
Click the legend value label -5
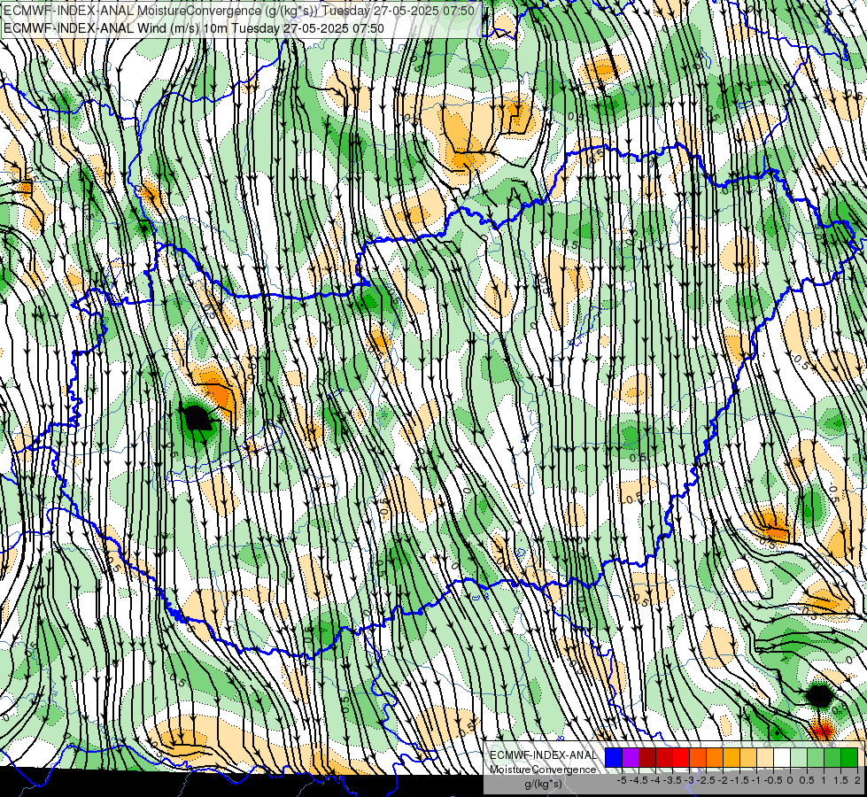622,780
